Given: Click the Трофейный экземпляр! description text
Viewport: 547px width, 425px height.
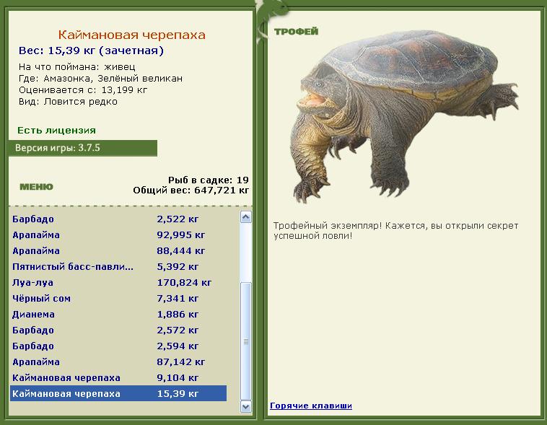Looking at the screenshot, I should [395, 231].
